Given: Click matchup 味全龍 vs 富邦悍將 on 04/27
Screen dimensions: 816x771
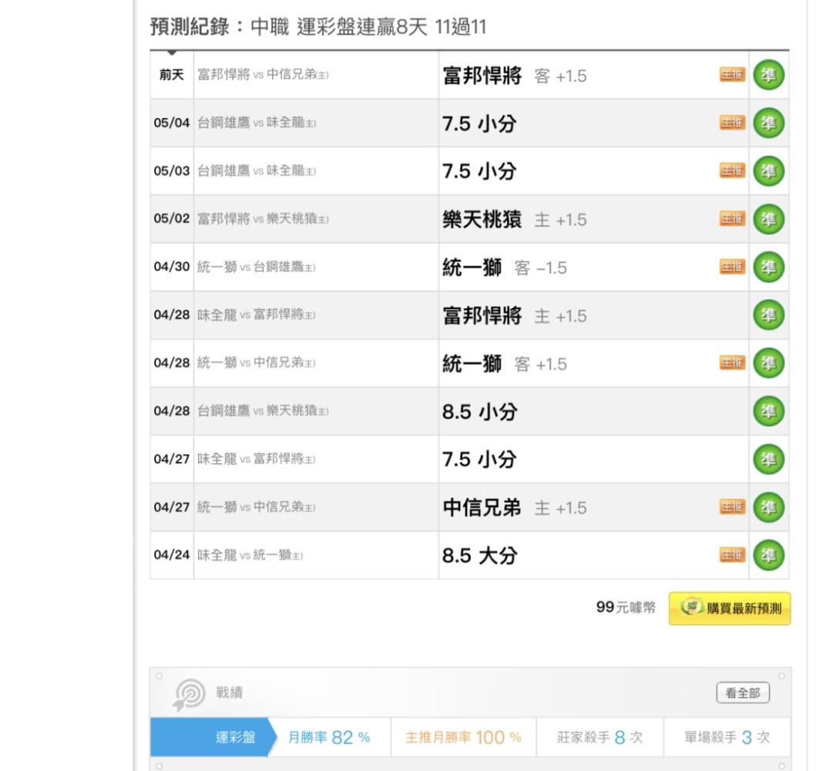Looking at the screenshot, I should 257,460.
